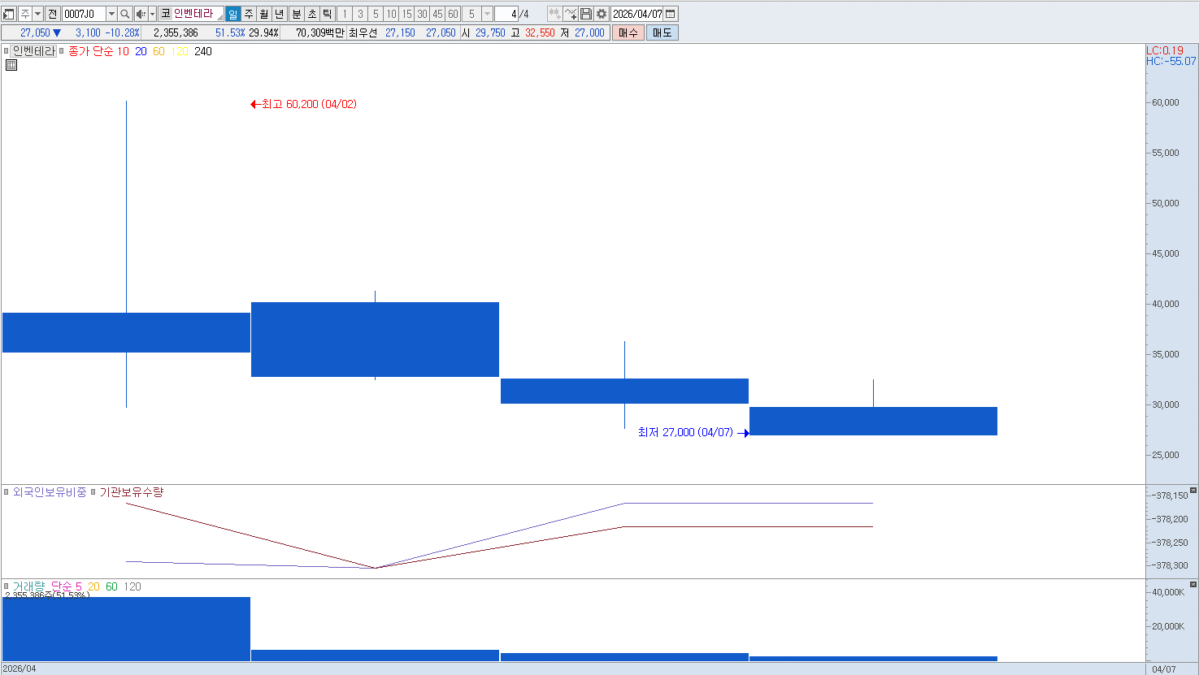Click the 매수 buy button
The width and height of the screenshot is (1199, 675).
(x=628, y=32)
